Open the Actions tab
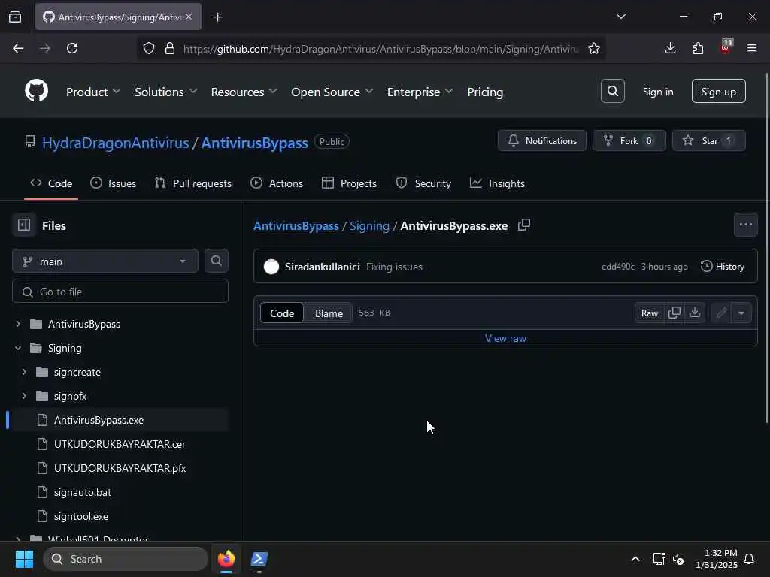This screenshot has height=577, width=770. [277, 183]
